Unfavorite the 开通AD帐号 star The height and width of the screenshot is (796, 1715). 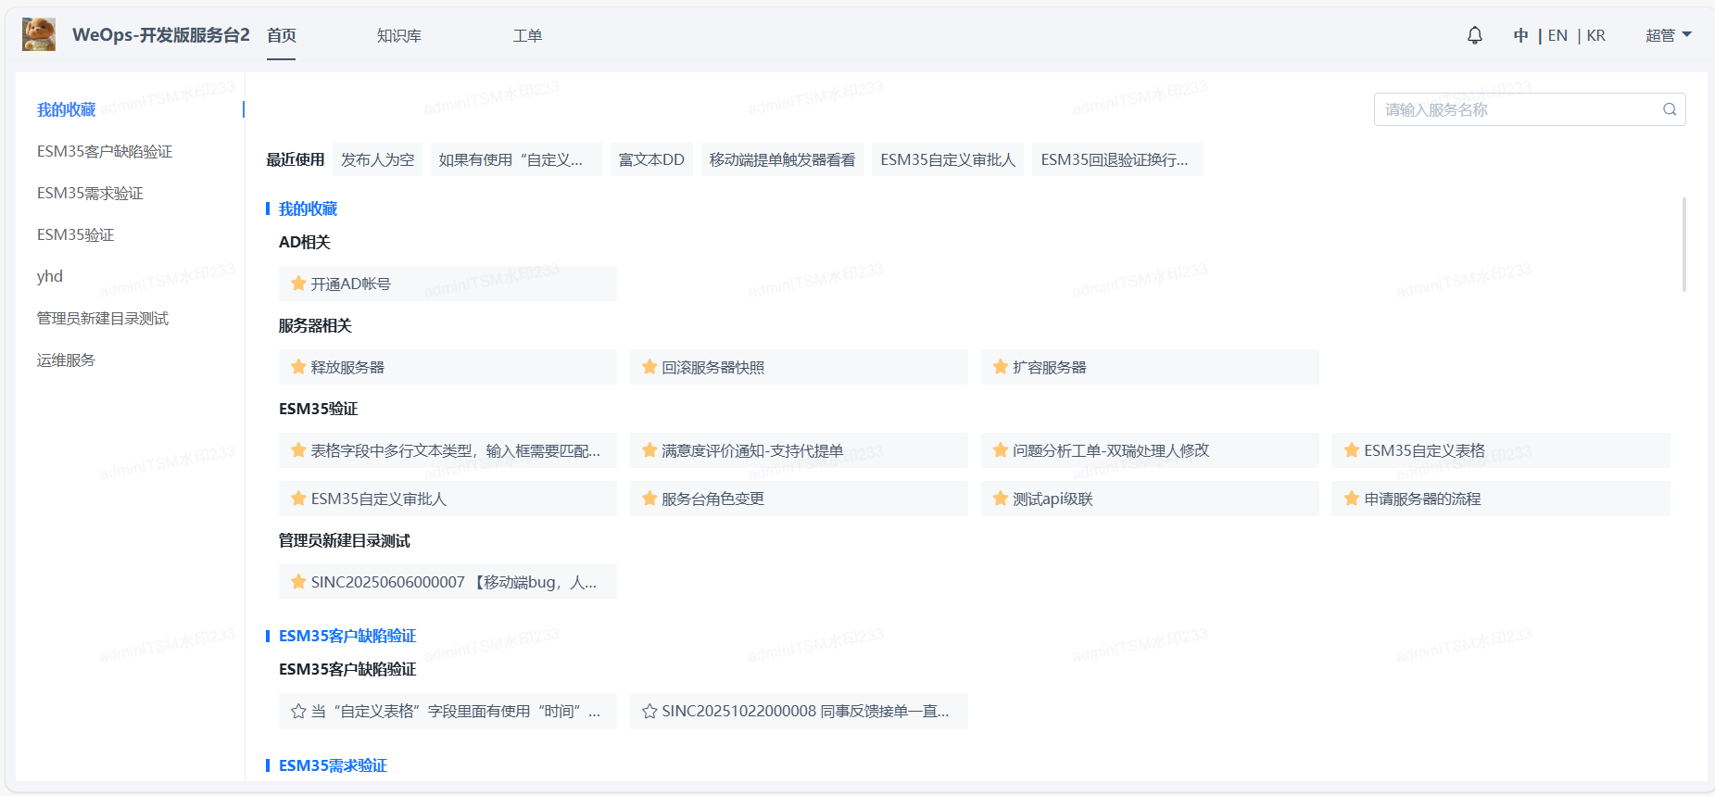coord(298,284)
